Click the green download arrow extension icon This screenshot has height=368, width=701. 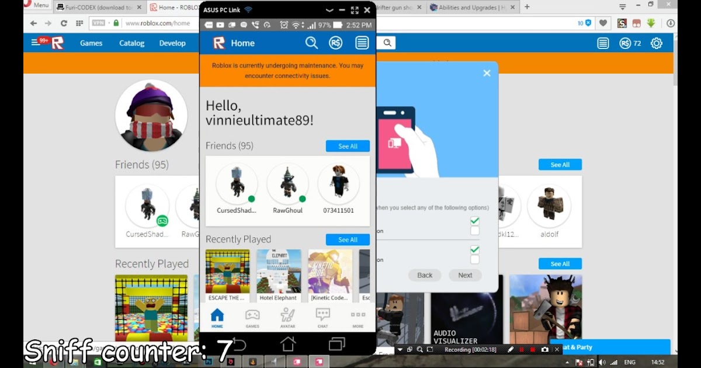pos(651,23)
